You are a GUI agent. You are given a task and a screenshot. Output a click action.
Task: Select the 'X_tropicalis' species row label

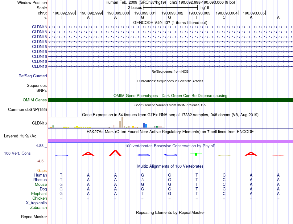tap(36, 203)
